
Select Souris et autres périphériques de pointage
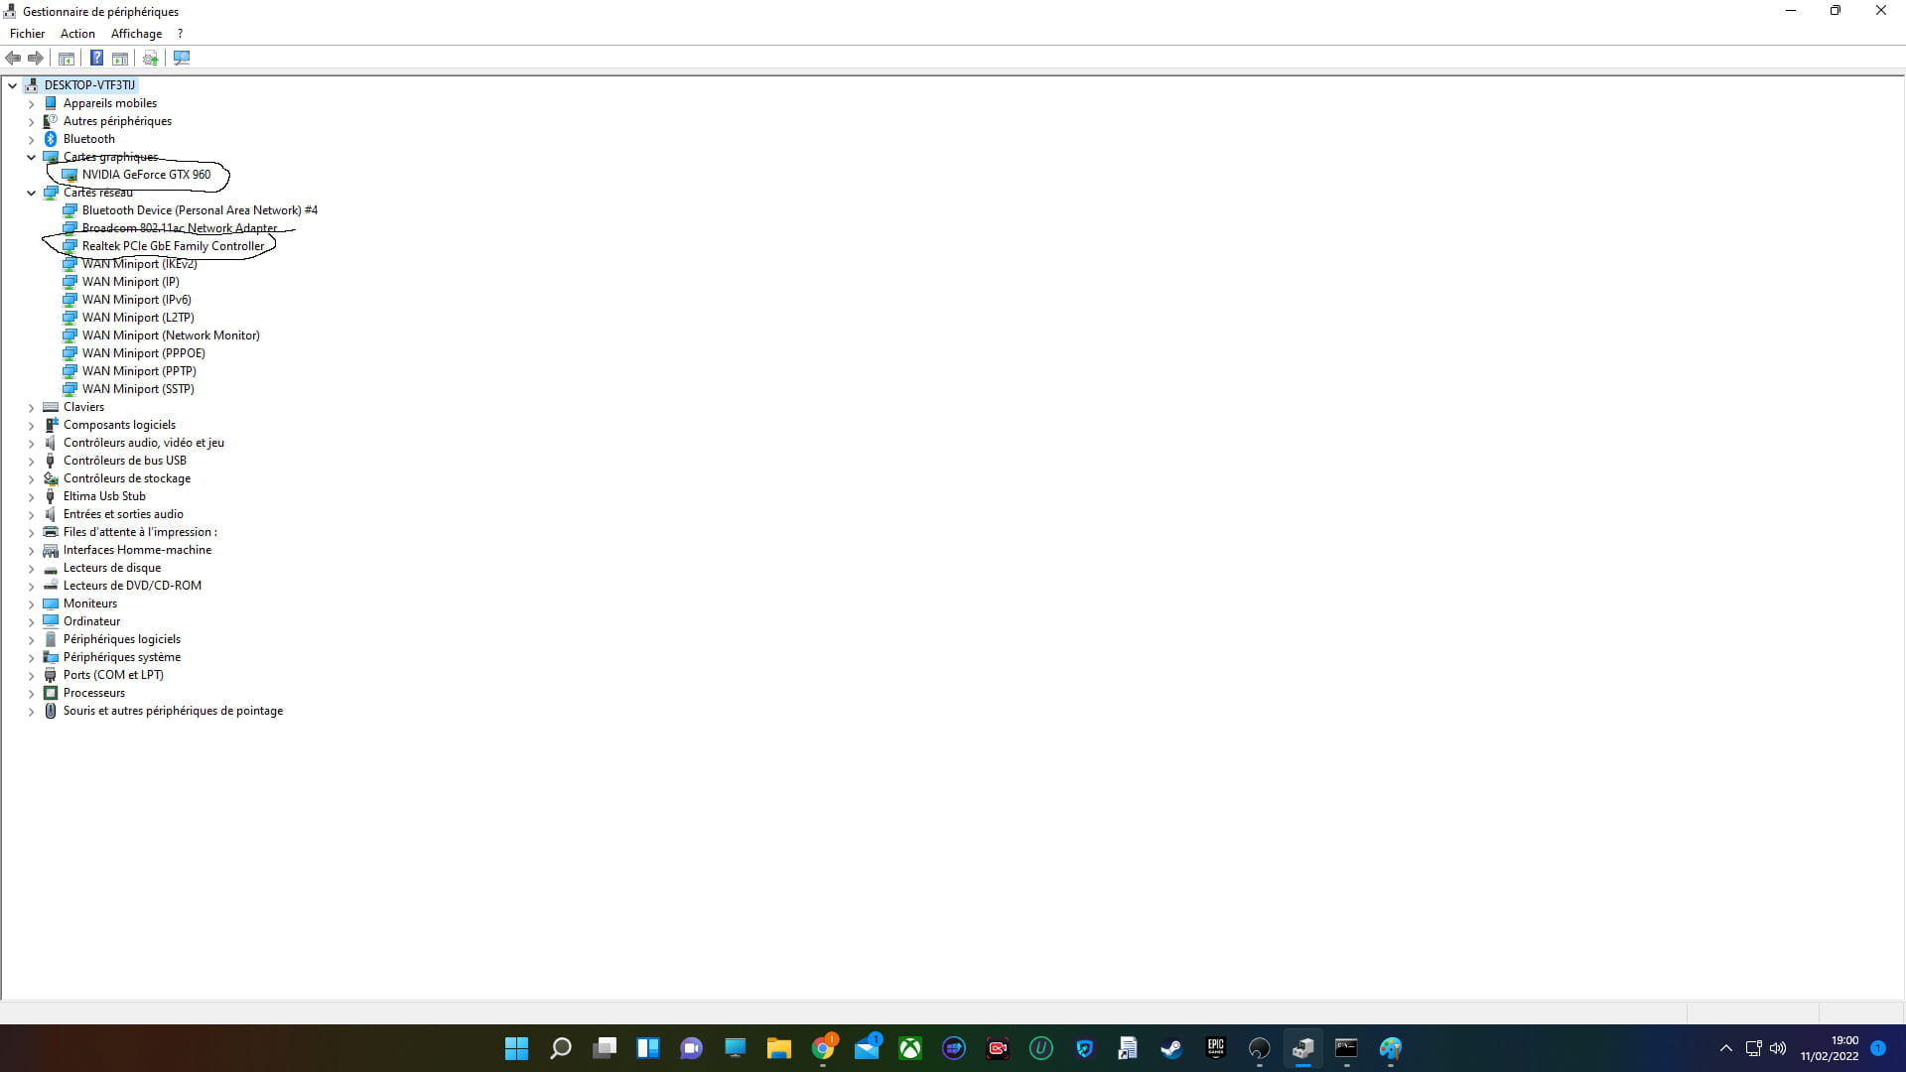[173, 711]
